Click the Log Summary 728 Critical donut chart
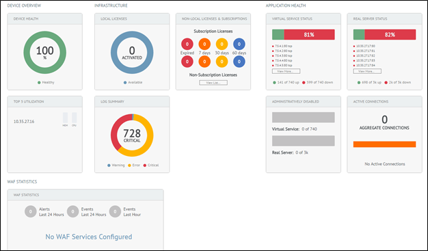Viewport: 428px width, 251px height. tap(132, 135)
